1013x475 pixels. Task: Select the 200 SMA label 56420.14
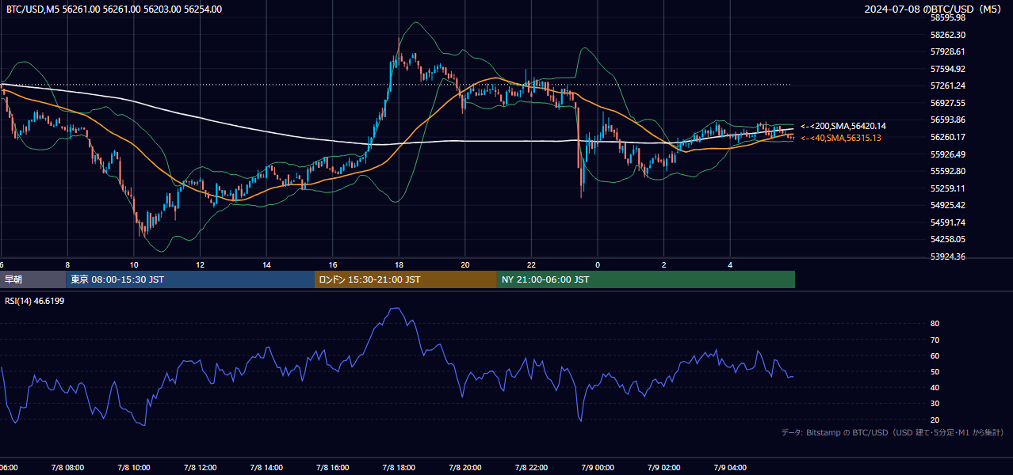[x=843, y=126]
